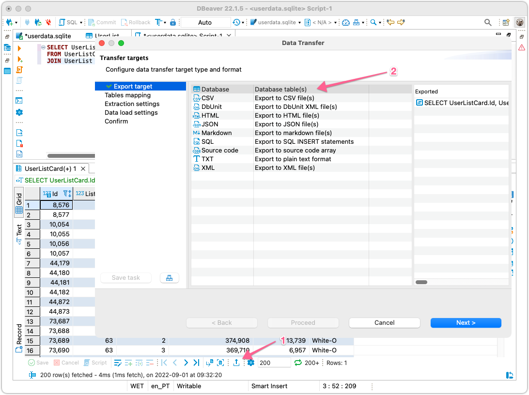
Task: Switch to the UserList tab
Action: pos(103,36)
